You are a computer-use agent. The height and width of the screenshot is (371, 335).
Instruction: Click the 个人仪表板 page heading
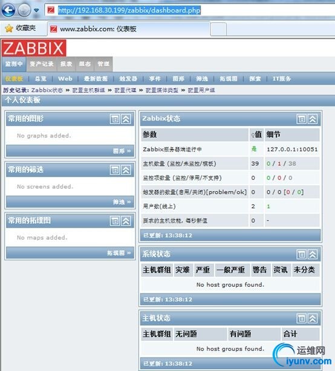[23, 100]
